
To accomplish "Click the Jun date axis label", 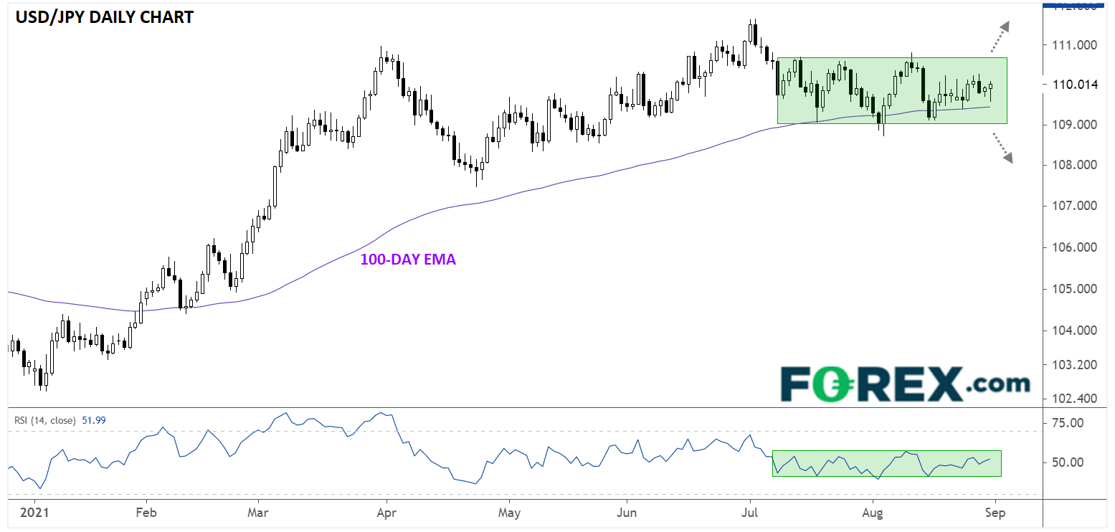I will click(x=627, y=513).
